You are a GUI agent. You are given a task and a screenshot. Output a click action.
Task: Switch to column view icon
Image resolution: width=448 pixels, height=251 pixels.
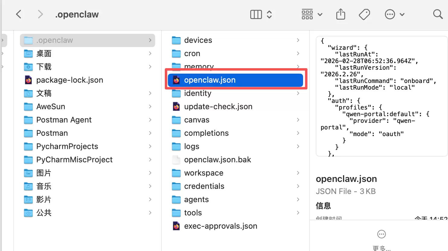(x=256, y=14)
